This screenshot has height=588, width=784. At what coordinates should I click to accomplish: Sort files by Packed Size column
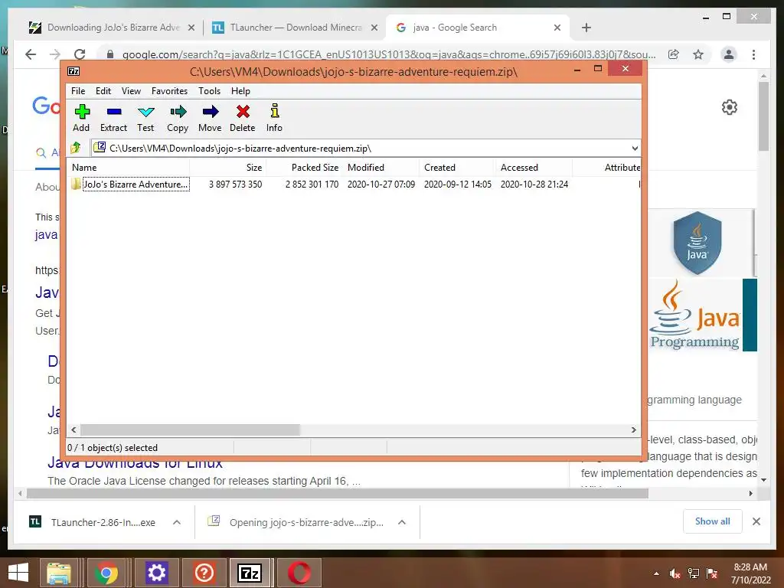304,168
